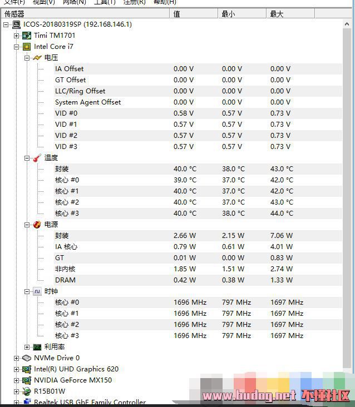Click the NVIDIA GeForce MX150 card icon
The width and height of the screenshot is (355, 407).
click(26, 380)
